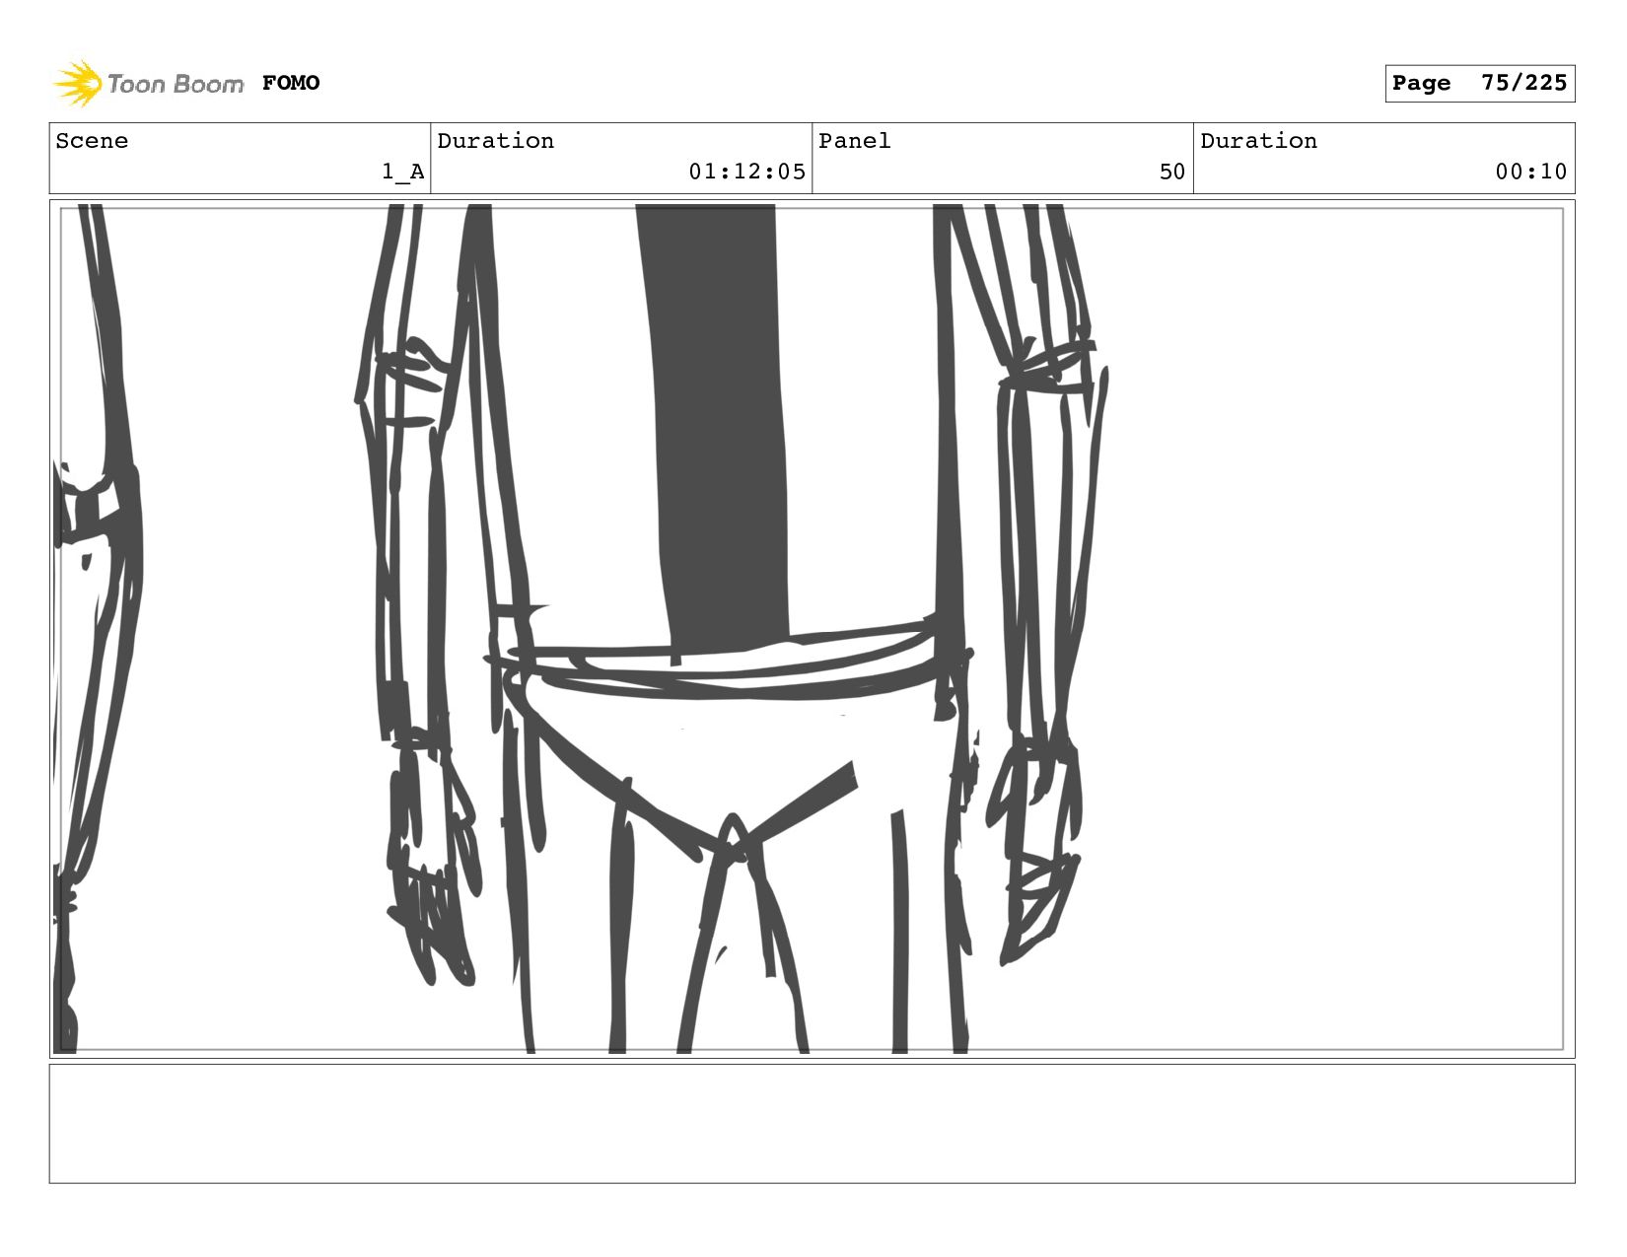Click the empty notes box below the panel
This screenshot has width=1627, height=1257.
pyautogui.click(x=812, y=1123)
